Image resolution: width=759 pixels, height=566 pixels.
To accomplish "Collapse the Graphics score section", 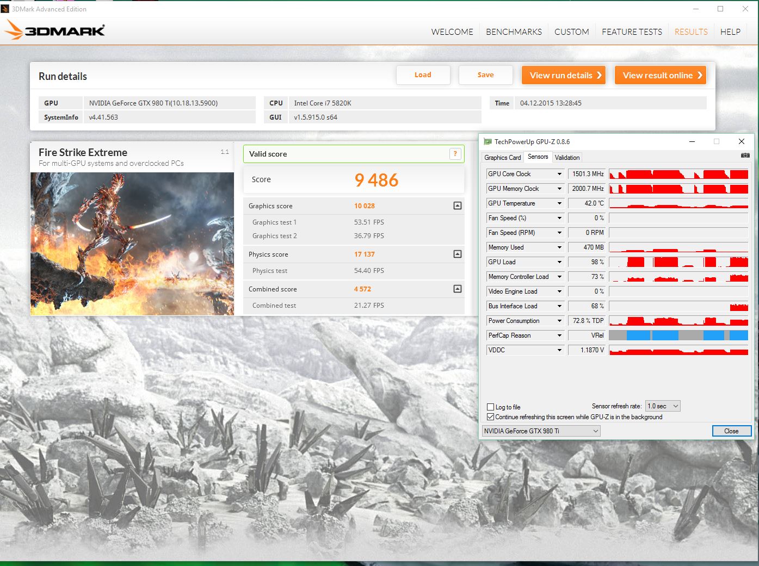I will pyautogui.click(x=458, y=206).
